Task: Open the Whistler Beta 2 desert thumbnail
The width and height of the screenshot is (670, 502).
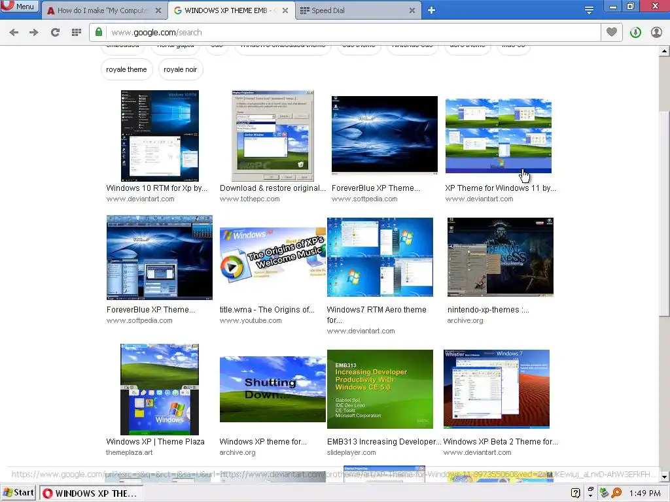Action: tap(497, 390)
